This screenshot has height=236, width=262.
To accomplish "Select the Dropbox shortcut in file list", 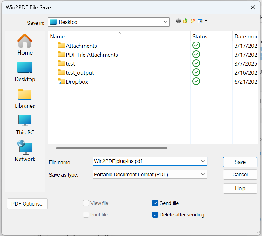I will (x=77, y=82).
